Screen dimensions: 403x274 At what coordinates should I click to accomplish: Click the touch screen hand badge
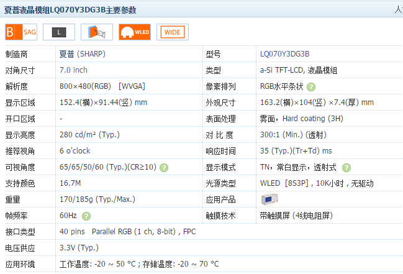(x=97, y=32)
